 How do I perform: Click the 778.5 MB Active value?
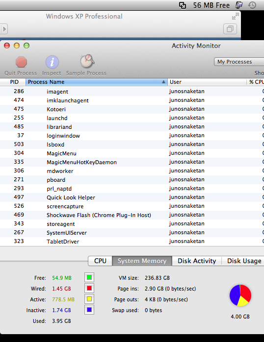(x=63, y=299)
